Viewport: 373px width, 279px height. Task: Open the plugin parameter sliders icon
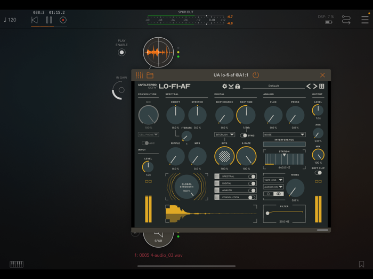[140, 75]
